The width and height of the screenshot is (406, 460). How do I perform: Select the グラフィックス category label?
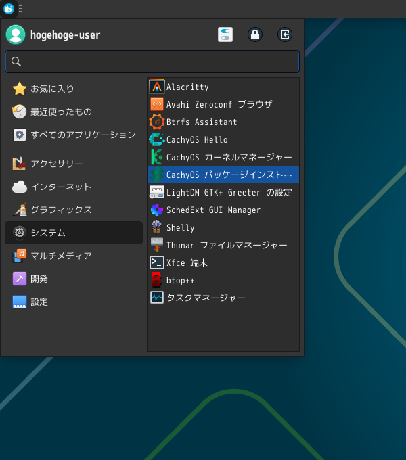(62, 210)
